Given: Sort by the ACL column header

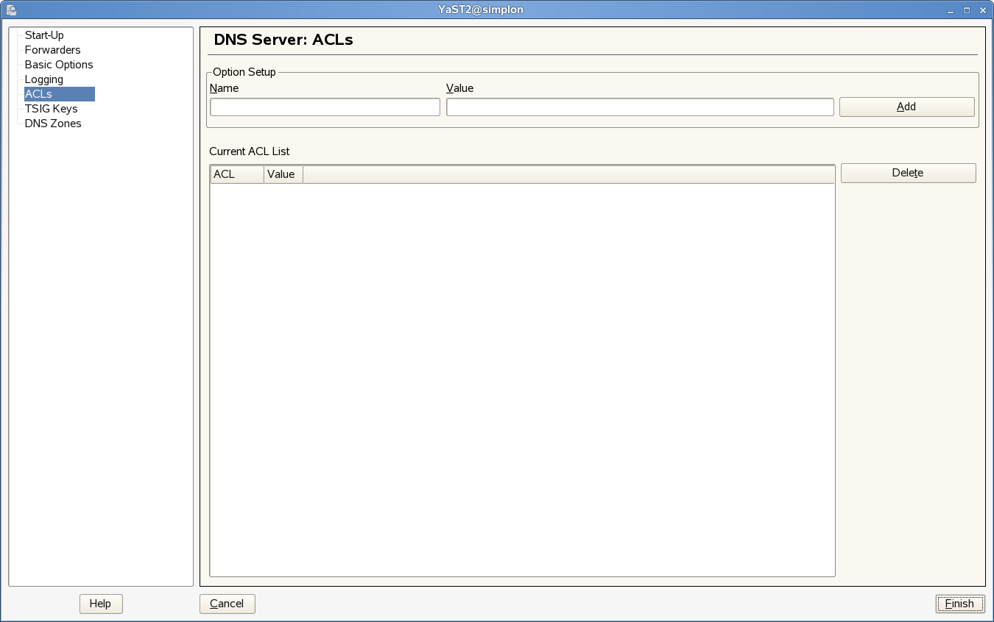Looking at the screenshot, I should click(x=236, y=174).
